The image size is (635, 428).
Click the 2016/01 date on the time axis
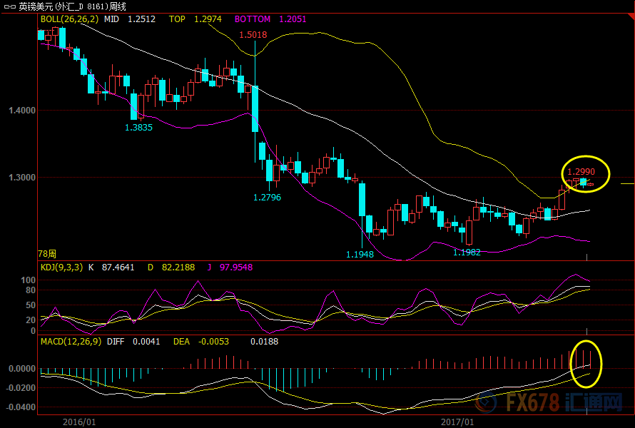(x=79, y=422)
